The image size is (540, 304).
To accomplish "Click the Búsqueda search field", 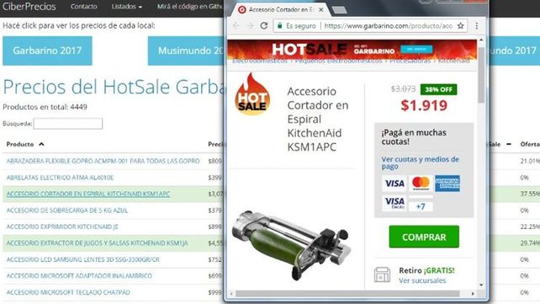I will [68, 124].
